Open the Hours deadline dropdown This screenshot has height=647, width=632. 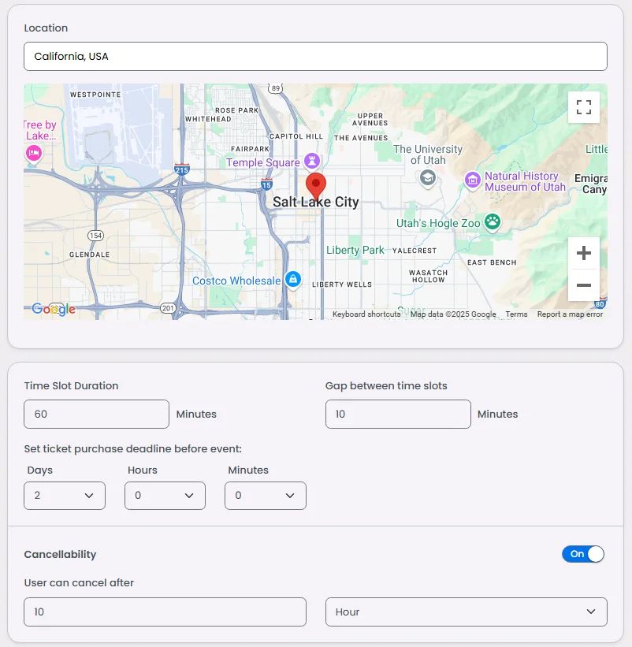pyautogui.click(x=165, y=495)
